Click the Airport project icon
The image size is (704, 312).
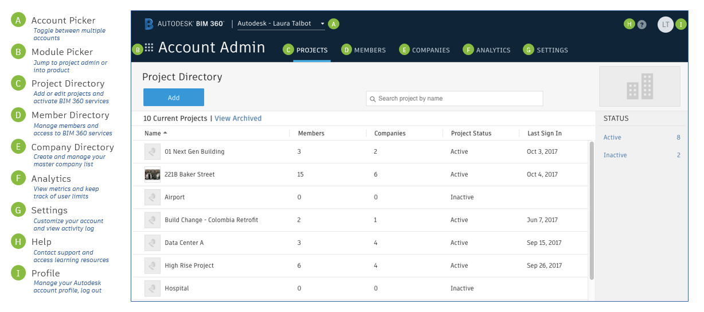(x=152, y=197)
